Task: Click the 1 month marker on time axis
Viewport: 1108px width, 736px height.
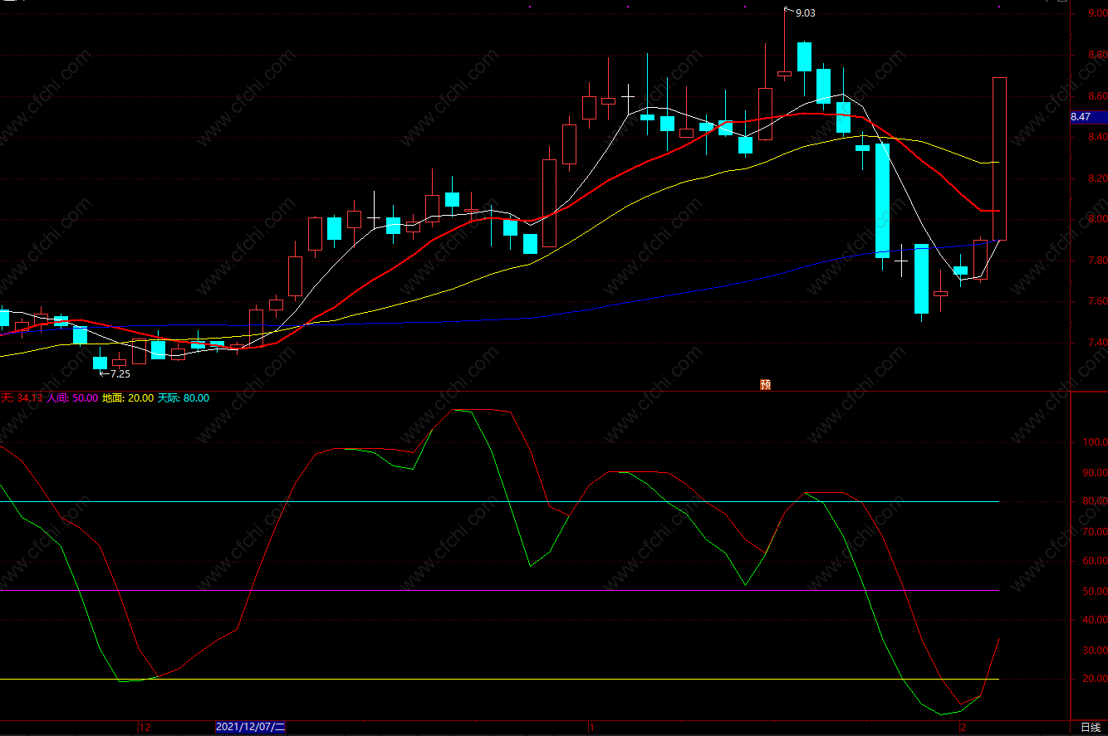Action: pyautogui.click(x=591, y=727)
